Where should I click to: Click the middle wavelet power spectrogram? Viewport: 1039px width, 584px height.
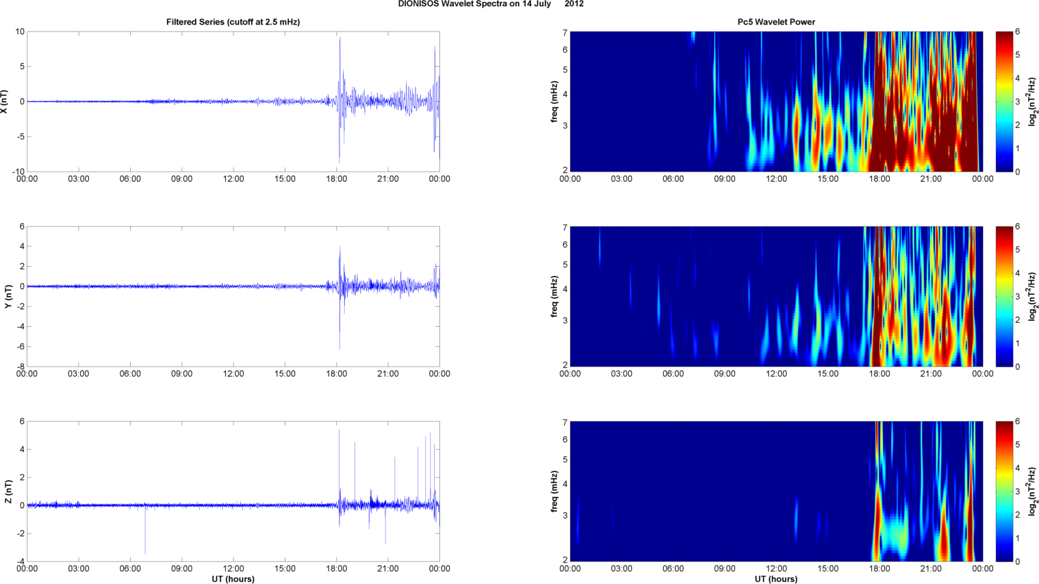(x=776, y=296)
